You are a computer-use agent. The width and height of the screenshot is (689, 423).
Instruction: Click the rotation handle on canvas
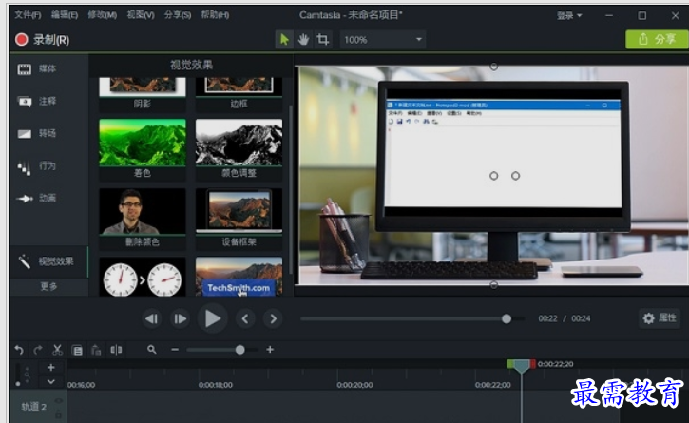coord(515,176)
